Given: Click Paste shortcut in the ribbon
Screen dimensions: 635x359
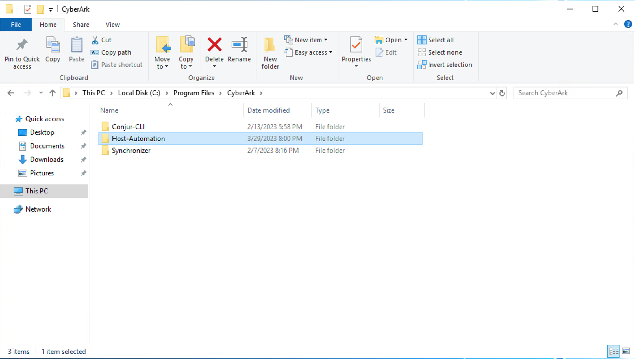Looking at the screenshot, I should point(117,65).
